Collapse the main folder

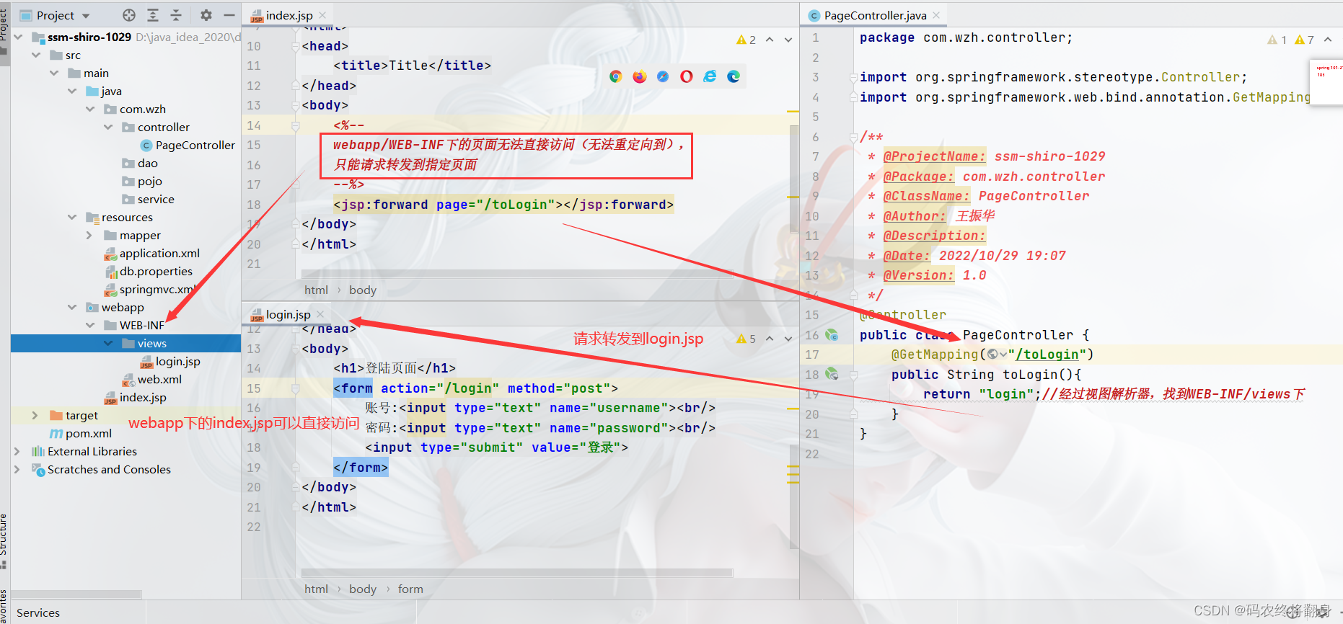tap(54, 73)
